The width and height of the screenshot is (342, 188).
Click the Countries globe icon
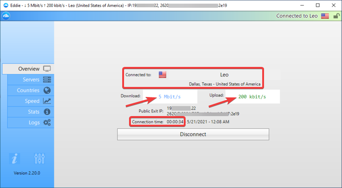pyautogui.click(x=47, y=90)
